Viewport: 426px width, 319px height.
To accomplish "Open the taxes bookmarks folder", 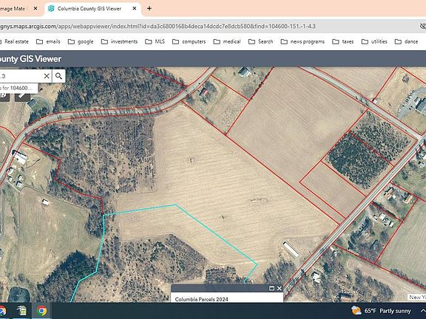I will click(x=343, y=41).
